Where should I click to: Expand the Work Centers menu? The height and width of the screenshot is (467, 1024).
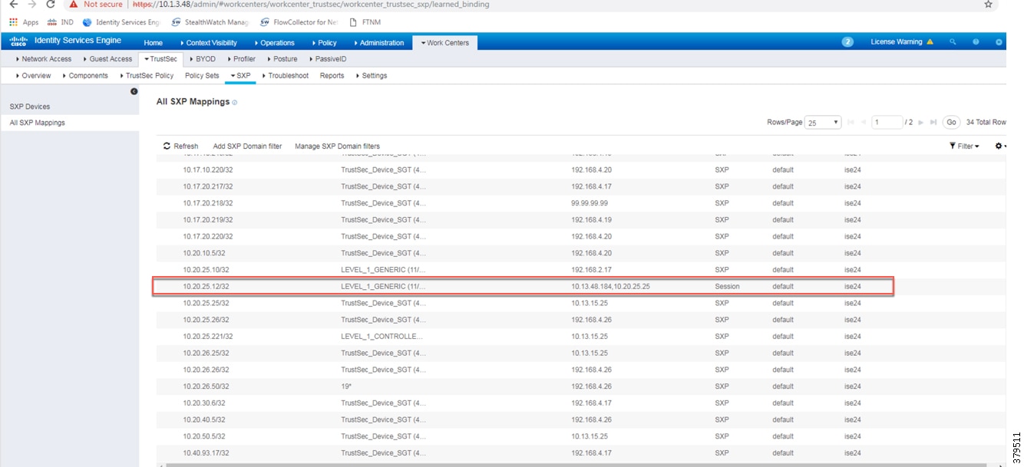coord(445,43)
